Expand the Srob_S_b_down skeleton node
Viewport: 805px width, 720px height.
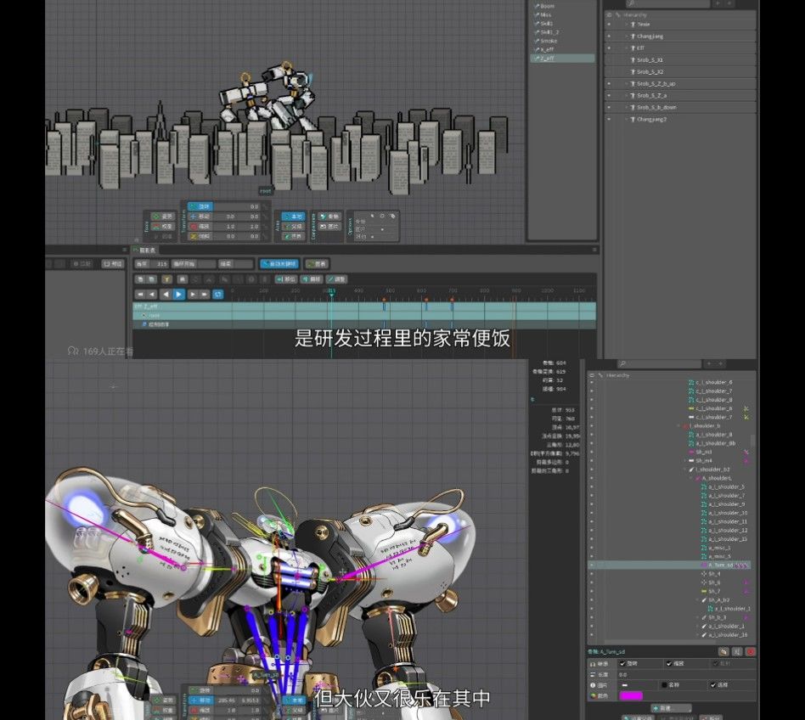pos(627,107)
